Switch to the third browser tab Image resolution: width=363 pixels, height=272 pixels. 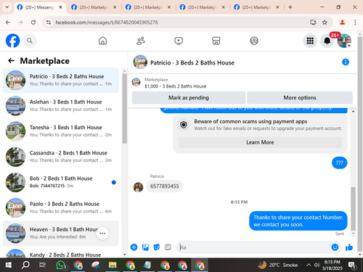[x=147, y=7]
